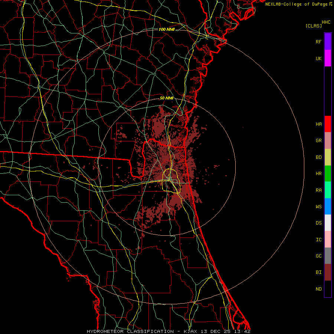Click the HR legend label
This screenshot has height=334, width=334.
point(319,174)
